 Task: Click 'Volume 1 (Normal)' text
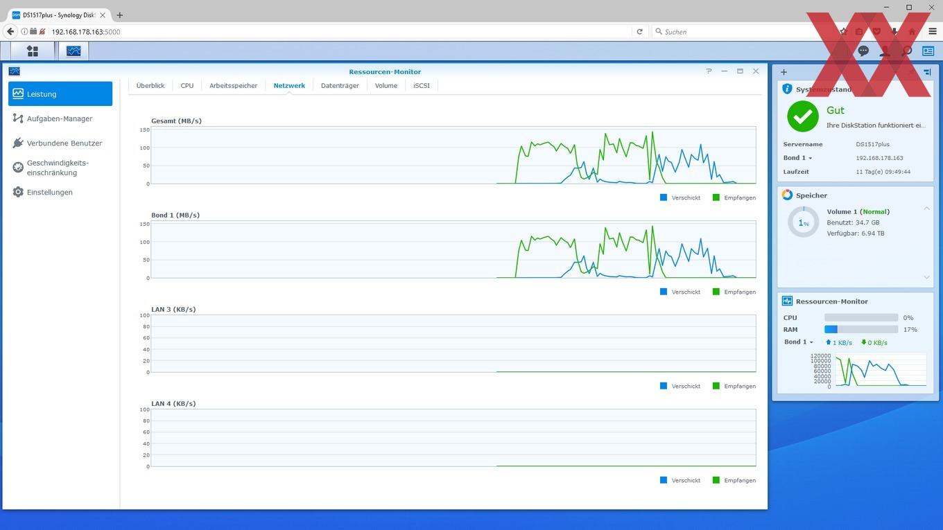click(x=858, y=212)
